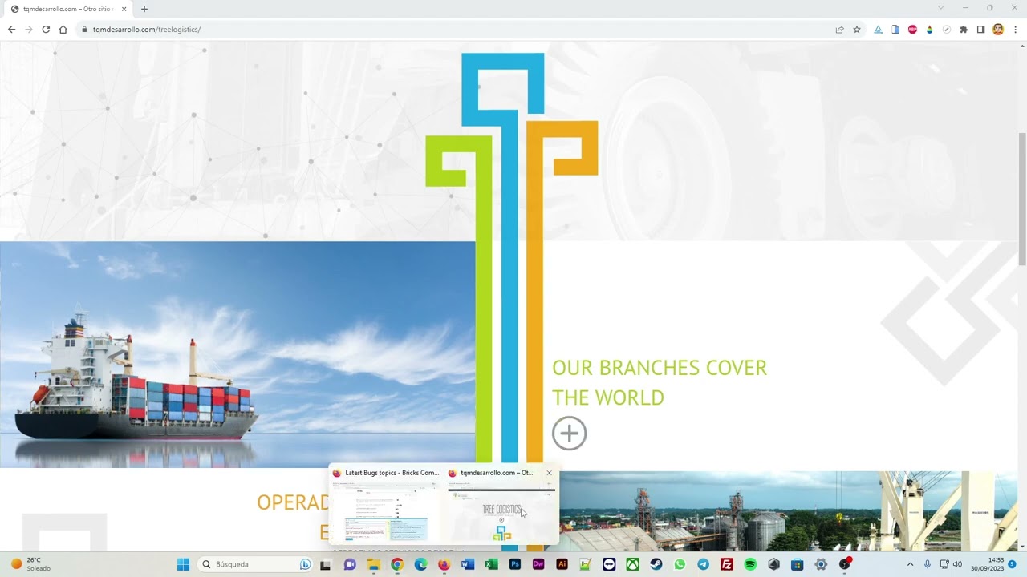Screen dimensions: 1027x577
Task: Share this page via the share icon
Action: pos(839,30)
